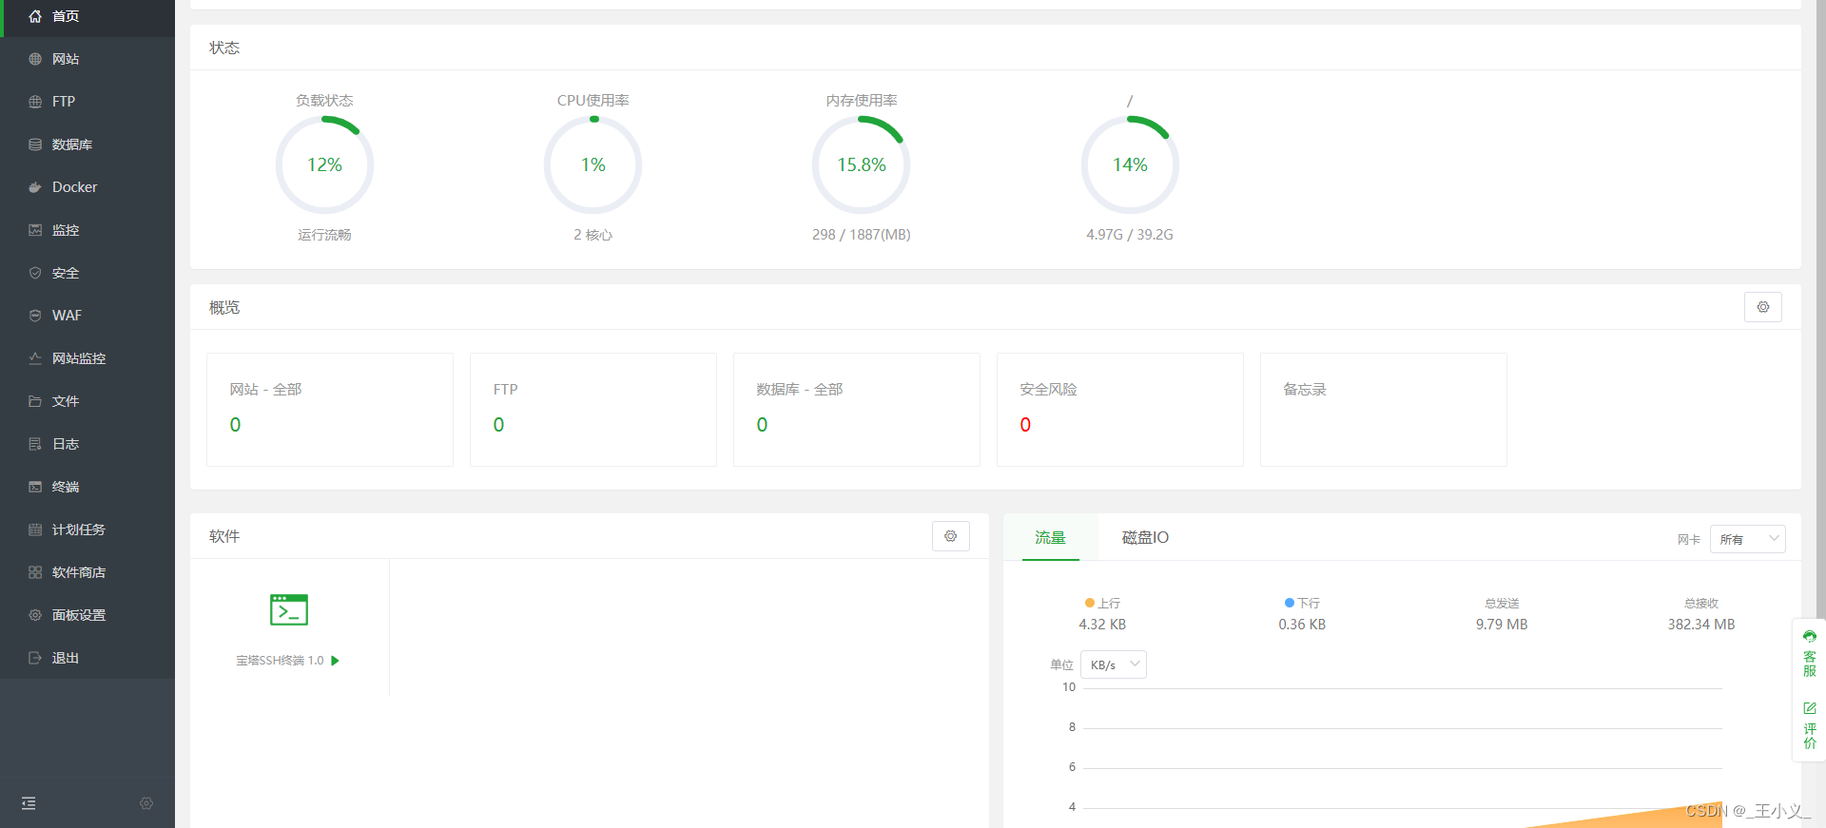Open the 网站 - 全部 overview card
The width and height of the screenshot is (1826, 828).
330,410
